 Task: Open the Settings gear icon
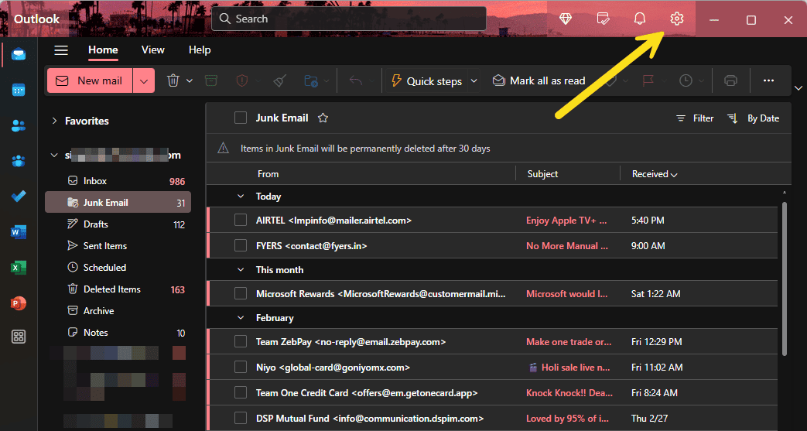coord(676,19)
